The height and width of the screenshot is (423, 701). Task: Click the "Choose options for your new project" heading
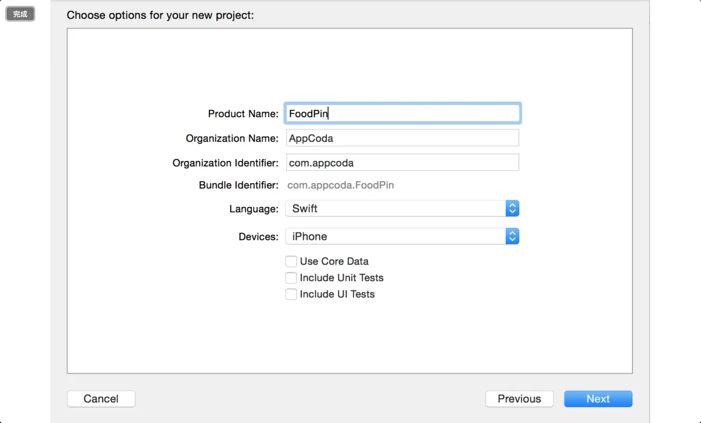click(x=160, y=15)
